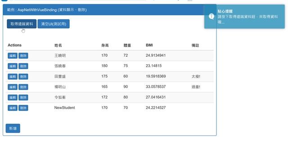This screenshot has width=288, height=162.
Task: Click BMI value 27.0416431
Action: pos(156,97)
